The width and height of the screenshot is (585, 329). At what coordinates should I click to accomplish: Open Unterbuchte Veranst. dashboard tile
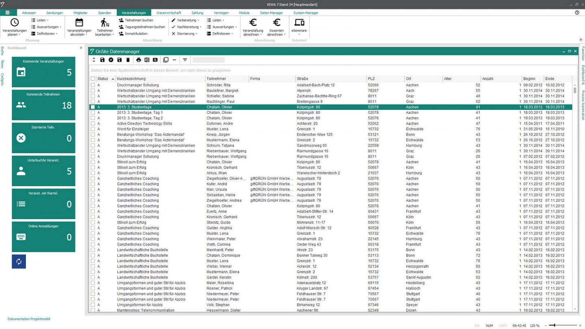(43, 171)
